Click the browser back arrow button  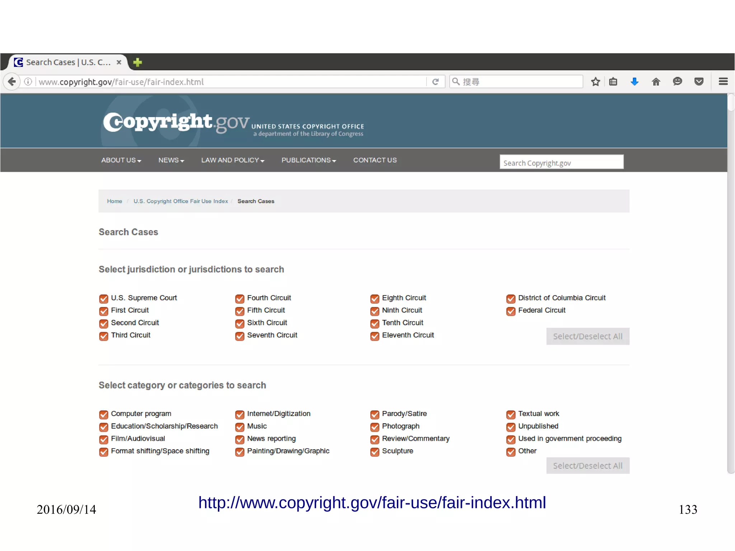12,81
